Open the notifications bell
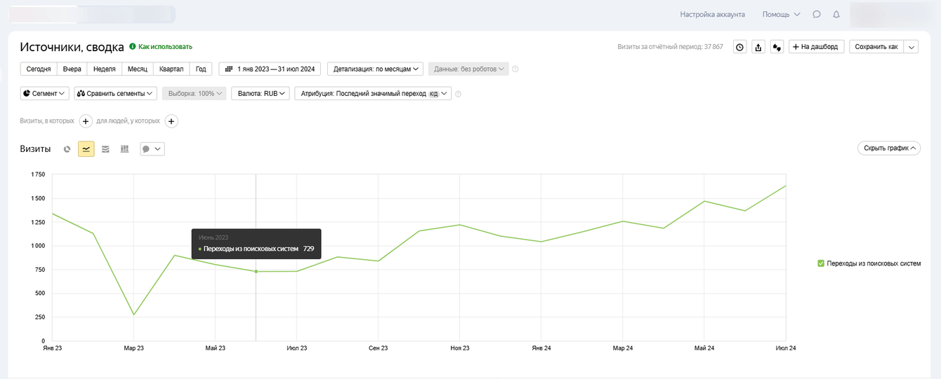The height and width of the screenshot is (379, 941). tap(836, 14)
